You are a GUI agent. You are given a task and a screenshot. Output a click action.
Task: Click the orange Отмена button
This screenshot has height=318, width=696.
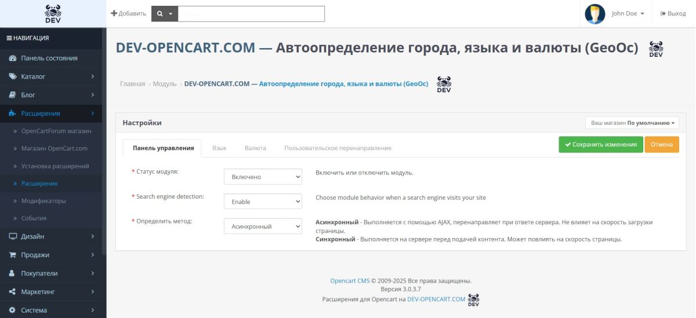[x=662, y=145]
